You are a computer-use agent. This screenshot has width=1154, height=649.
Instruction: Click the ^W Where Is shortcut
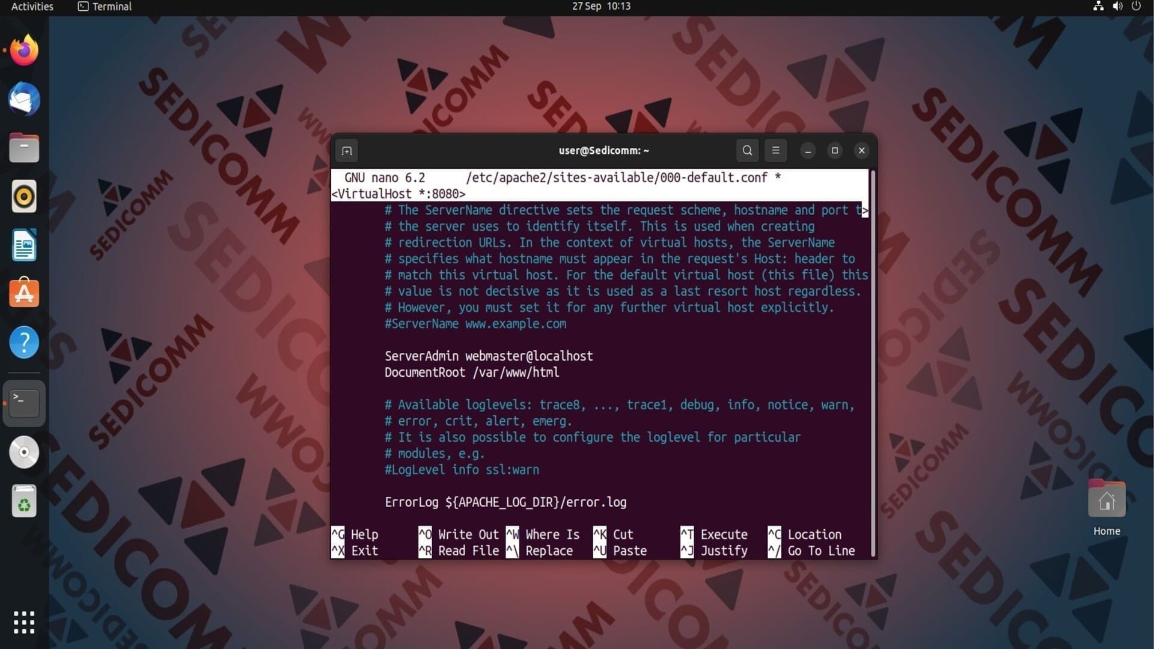543,534
